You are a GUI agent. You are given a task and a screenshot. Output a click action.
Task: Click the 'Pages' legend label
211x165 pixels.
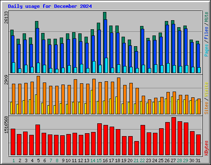coord(206,50)
